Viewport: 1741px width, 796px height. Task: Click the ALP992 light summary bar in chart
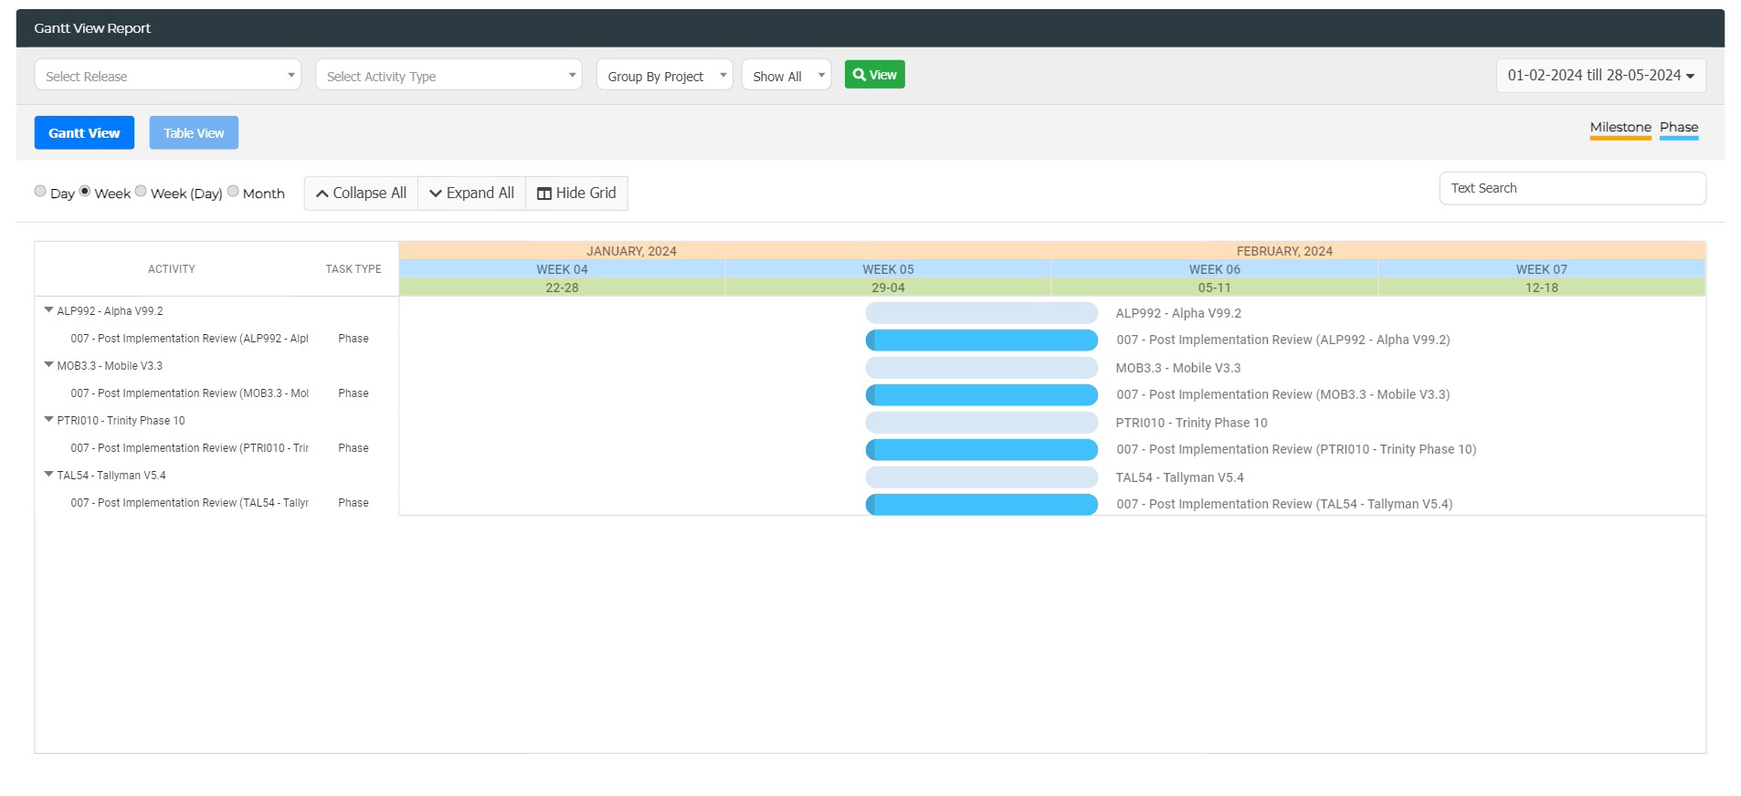981,313
